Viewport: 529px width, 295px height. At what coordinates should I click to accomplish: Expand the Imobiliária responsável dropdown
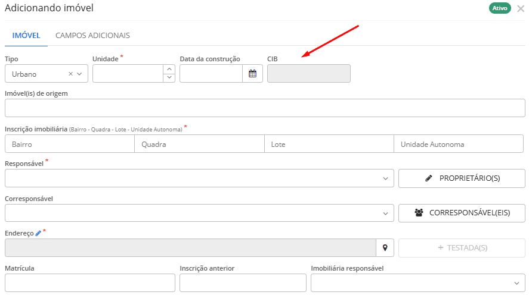[516, 283]
